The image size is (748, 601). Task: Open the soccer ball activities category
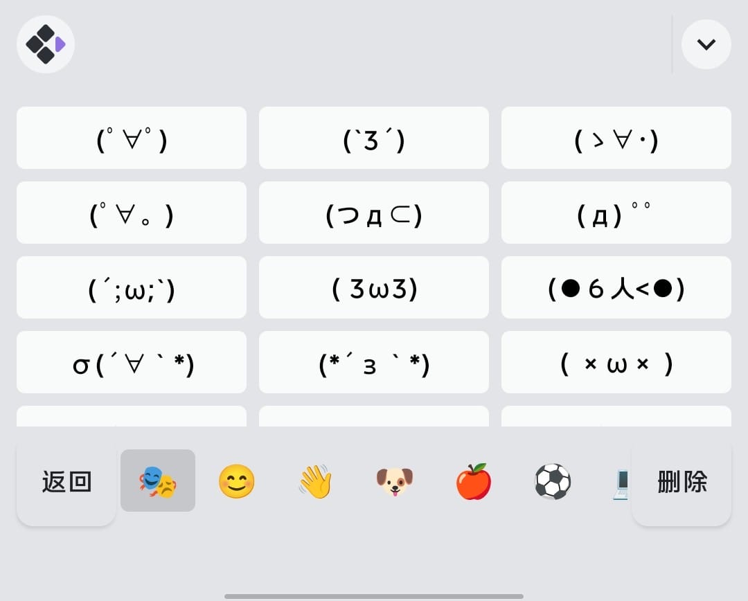click(x=552, y=480)
